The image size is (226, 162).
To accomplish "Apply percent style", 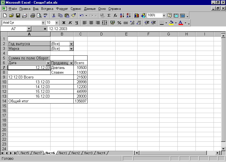I will pos(119,23).
